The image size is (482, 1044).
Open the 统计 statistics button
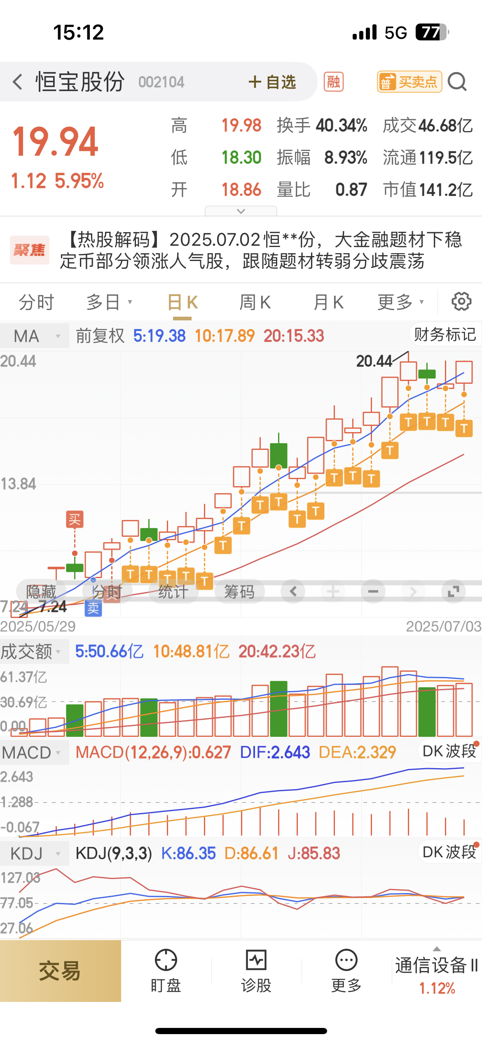coord(173,592)
